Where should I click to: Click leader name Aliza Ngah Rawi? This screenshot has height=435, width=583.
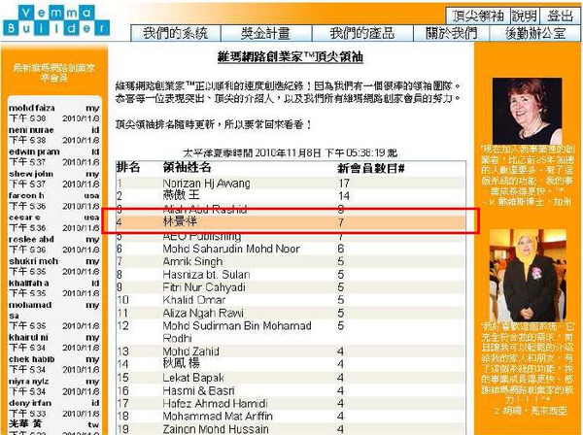(203, 313)
